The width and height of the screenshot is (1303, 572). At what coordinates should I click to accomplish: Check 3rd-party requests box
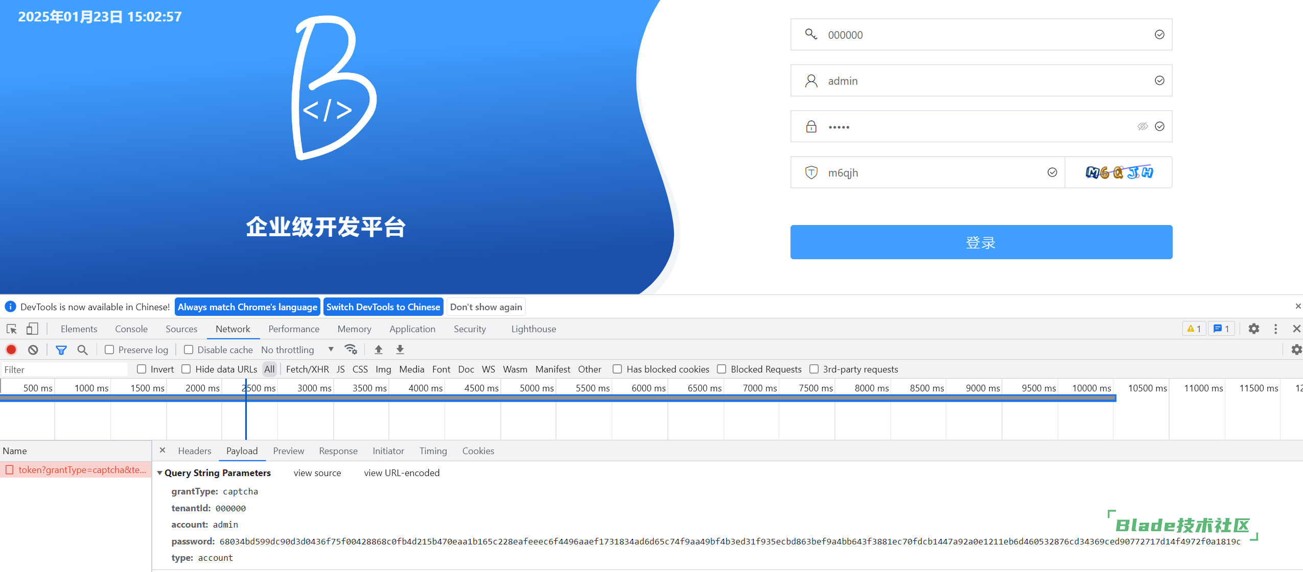(x=814, y=369)
